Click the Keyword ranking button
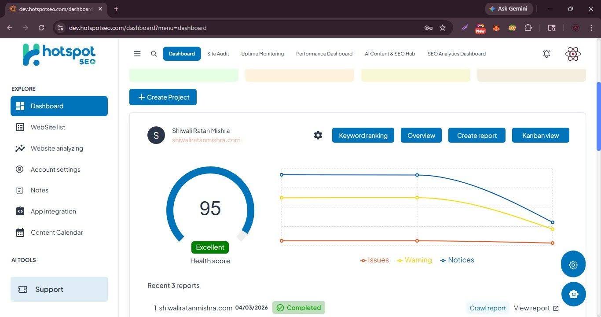601x317 pixels. (363, 135)
